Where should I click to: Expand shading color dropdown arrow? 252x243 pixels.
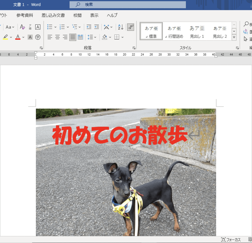click(x=110, y=37)
